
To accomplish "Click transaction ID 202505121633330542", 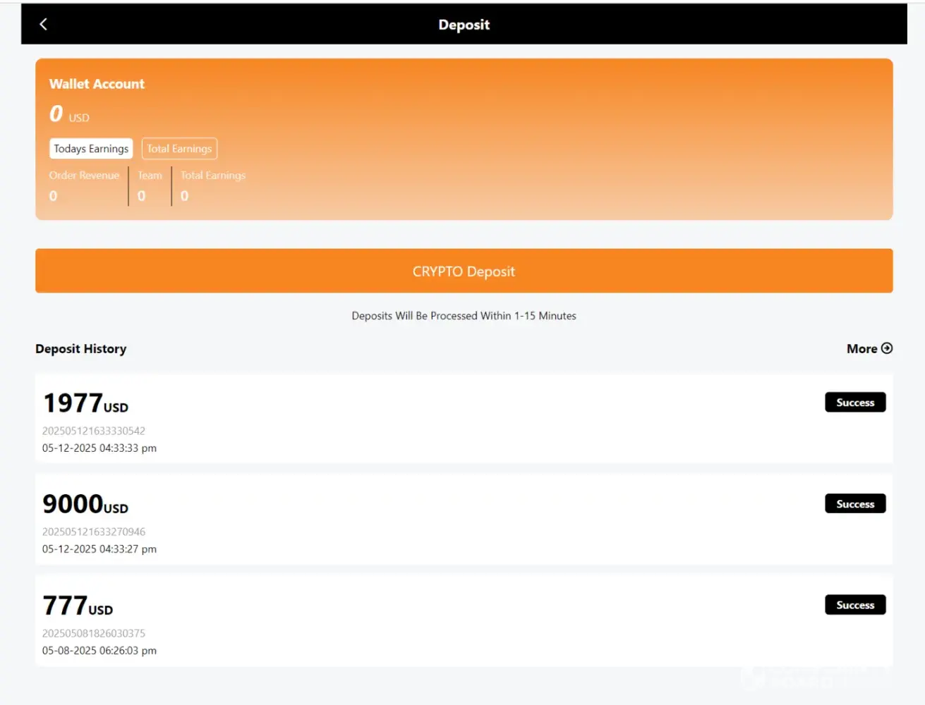I will 94,431.
